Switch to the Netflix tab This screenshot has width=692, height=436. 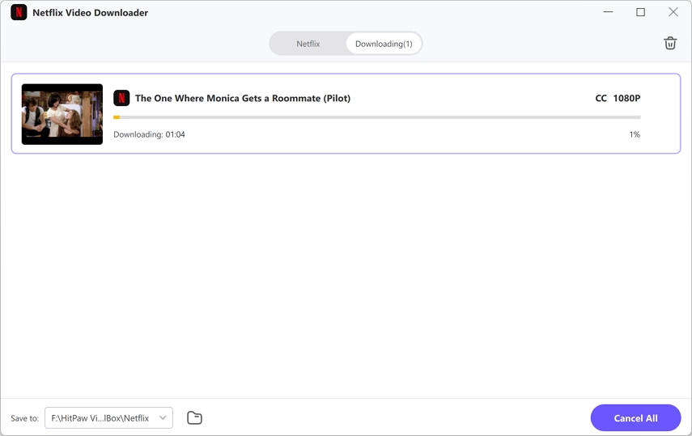(308, 44)
